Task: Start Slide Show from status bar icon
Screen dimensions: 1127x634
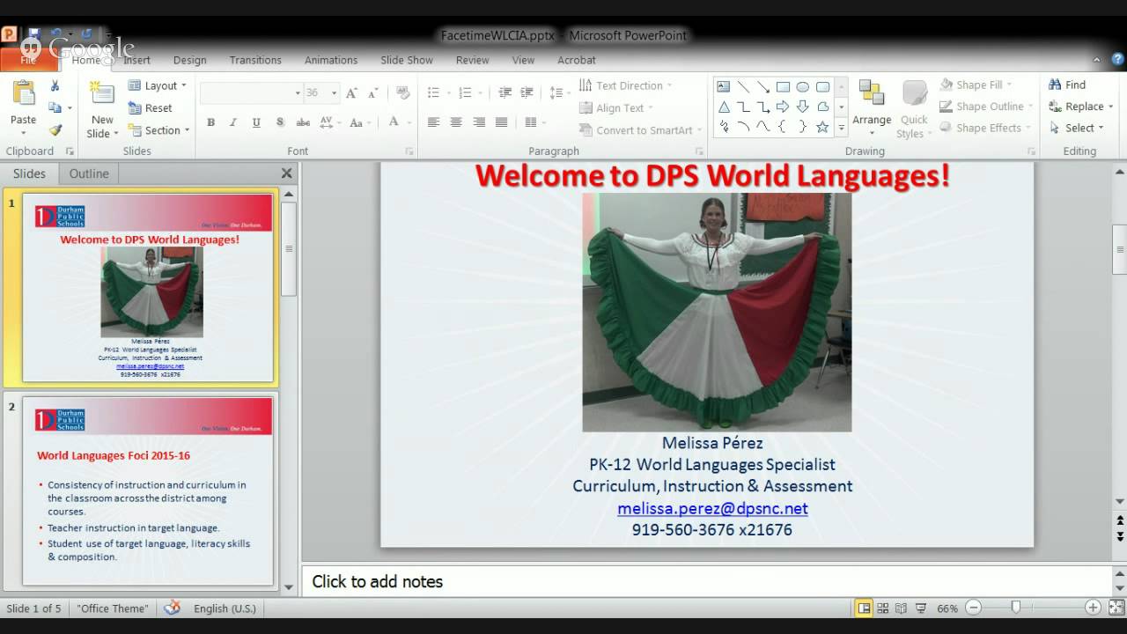Action: point(921,608)
